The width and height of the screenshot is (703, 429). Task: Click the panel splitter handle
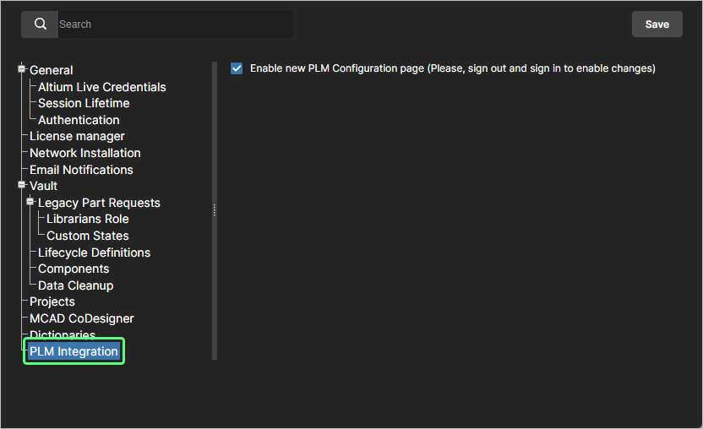click(x=215, y=209)
